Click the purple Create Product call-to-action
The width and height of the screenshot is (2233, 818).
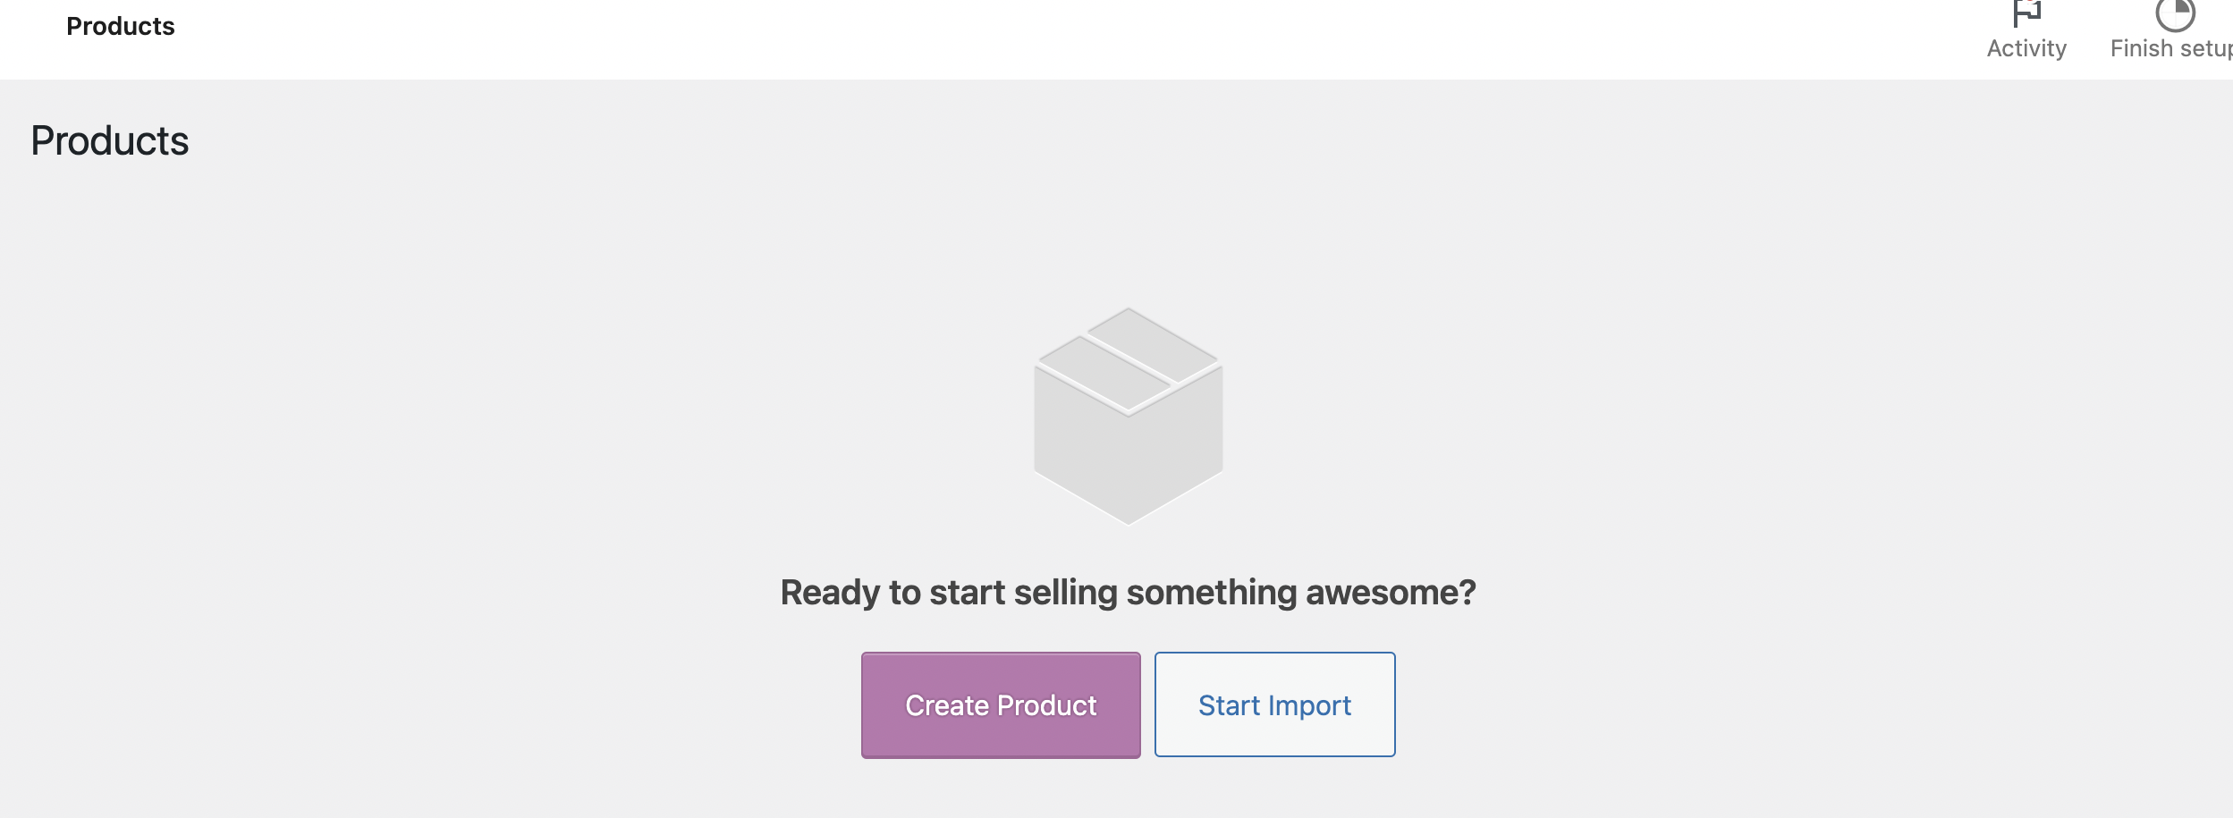coord(1000,704)
